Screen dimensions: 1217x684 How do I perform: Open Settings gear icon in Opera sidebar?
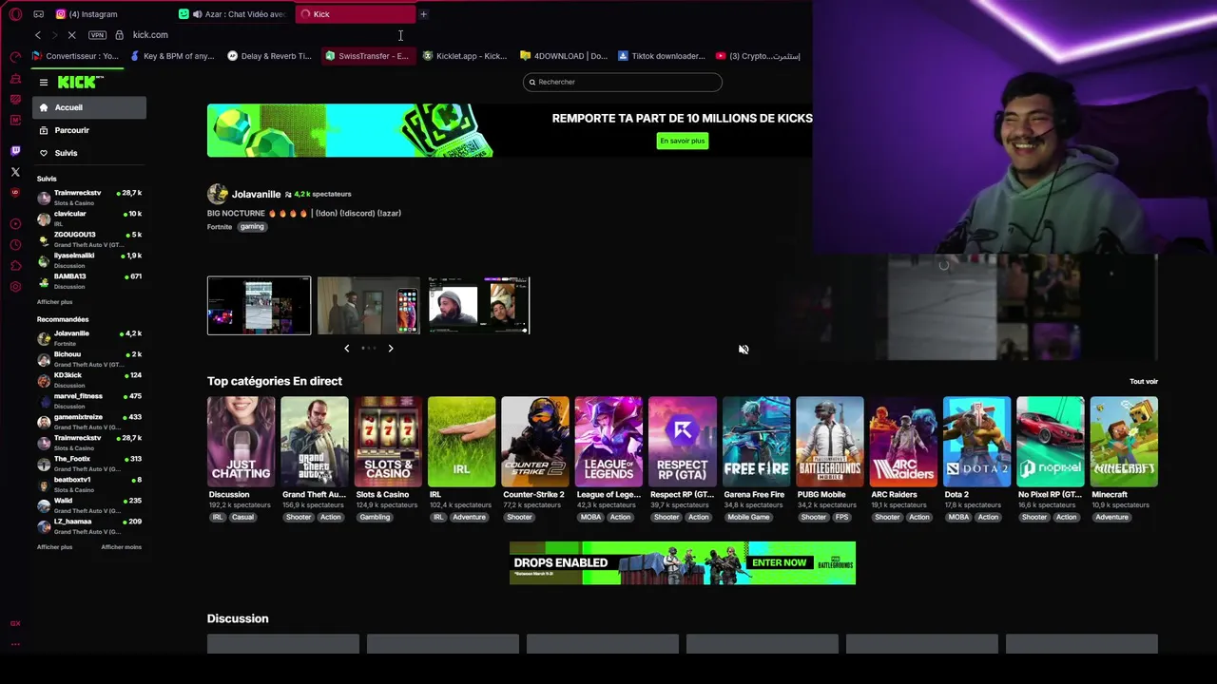(15, 287)
